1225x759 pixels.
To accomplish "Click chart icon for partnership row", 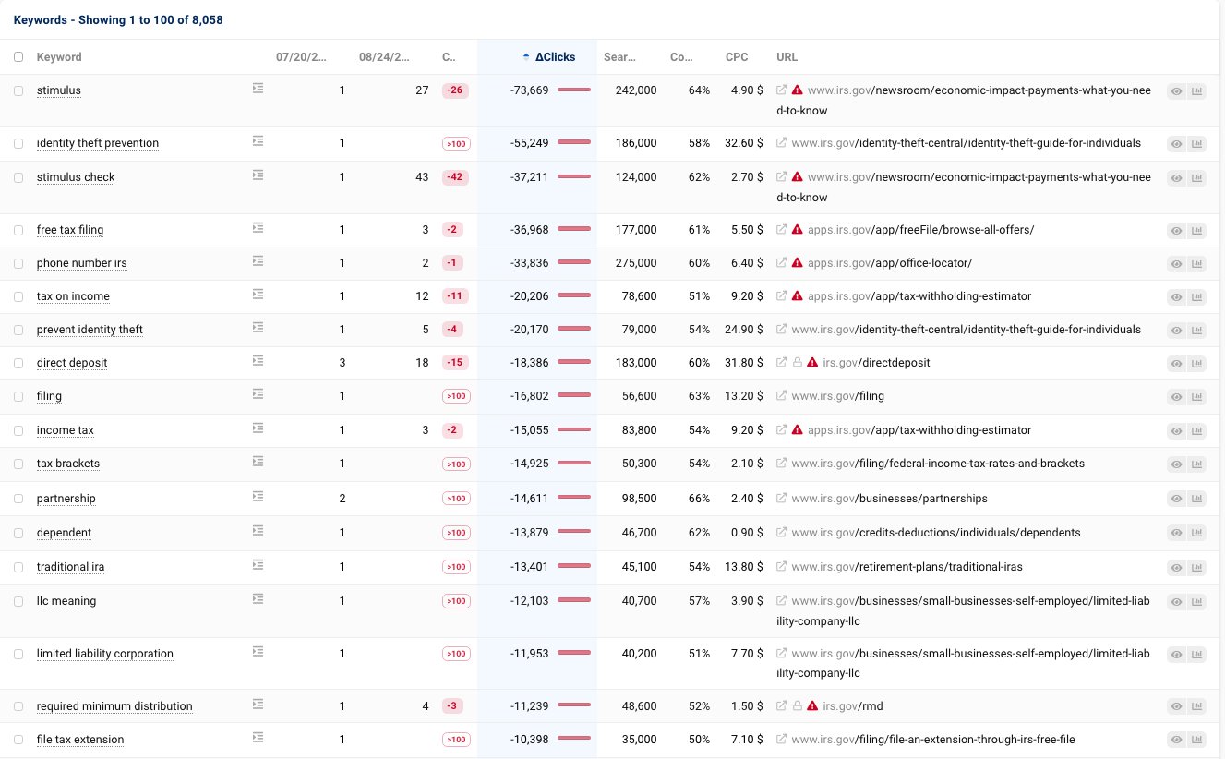I will [x=1197, y=500].
